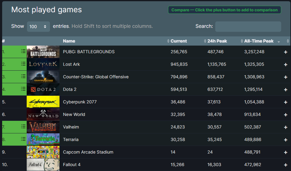This screenshot has width=291, height=171.
Task: Sort table by Current players column
Action: tap(178, 41)
